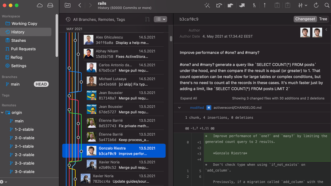Select commit 8d537743 by Étienne Barrié
Viewport: 331px width, 186px height.
(125, 123)
